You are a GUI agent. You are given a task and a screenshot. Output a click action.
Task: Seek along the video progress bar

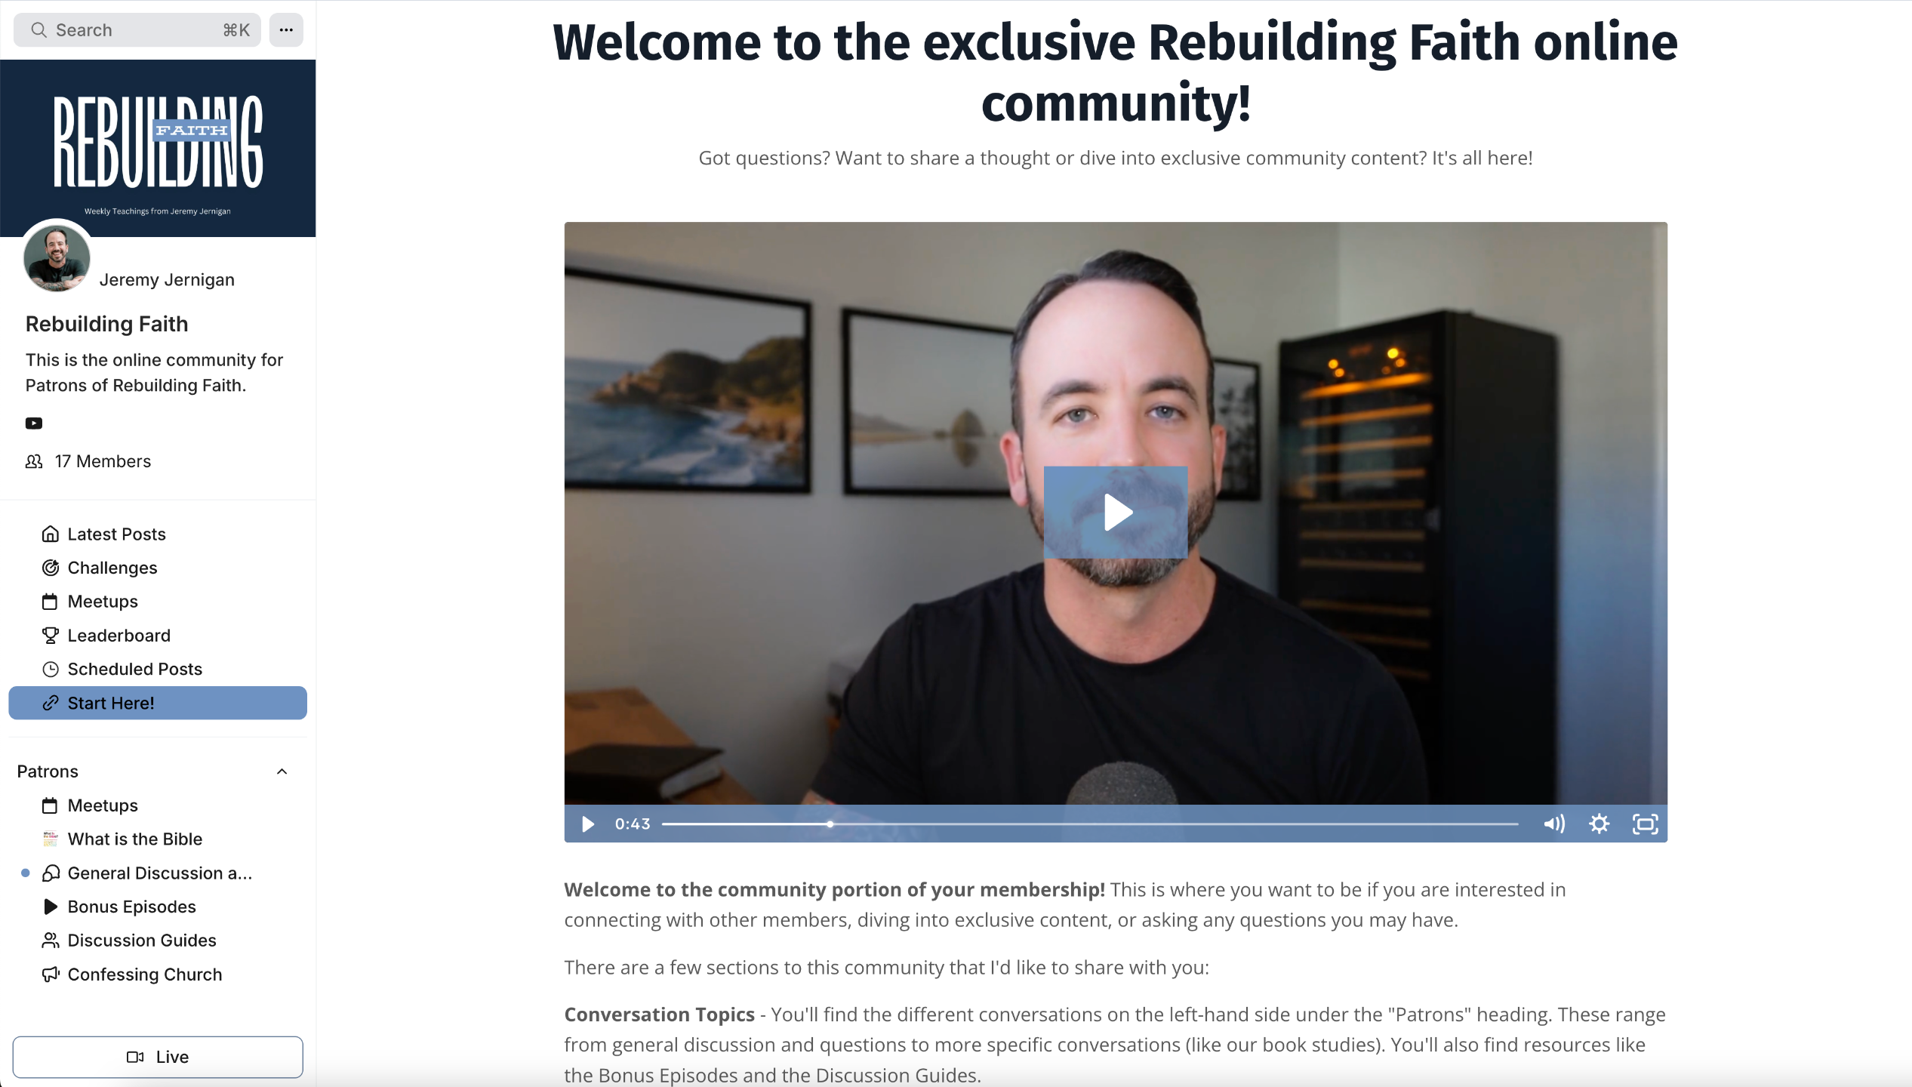click(1090, 824)
